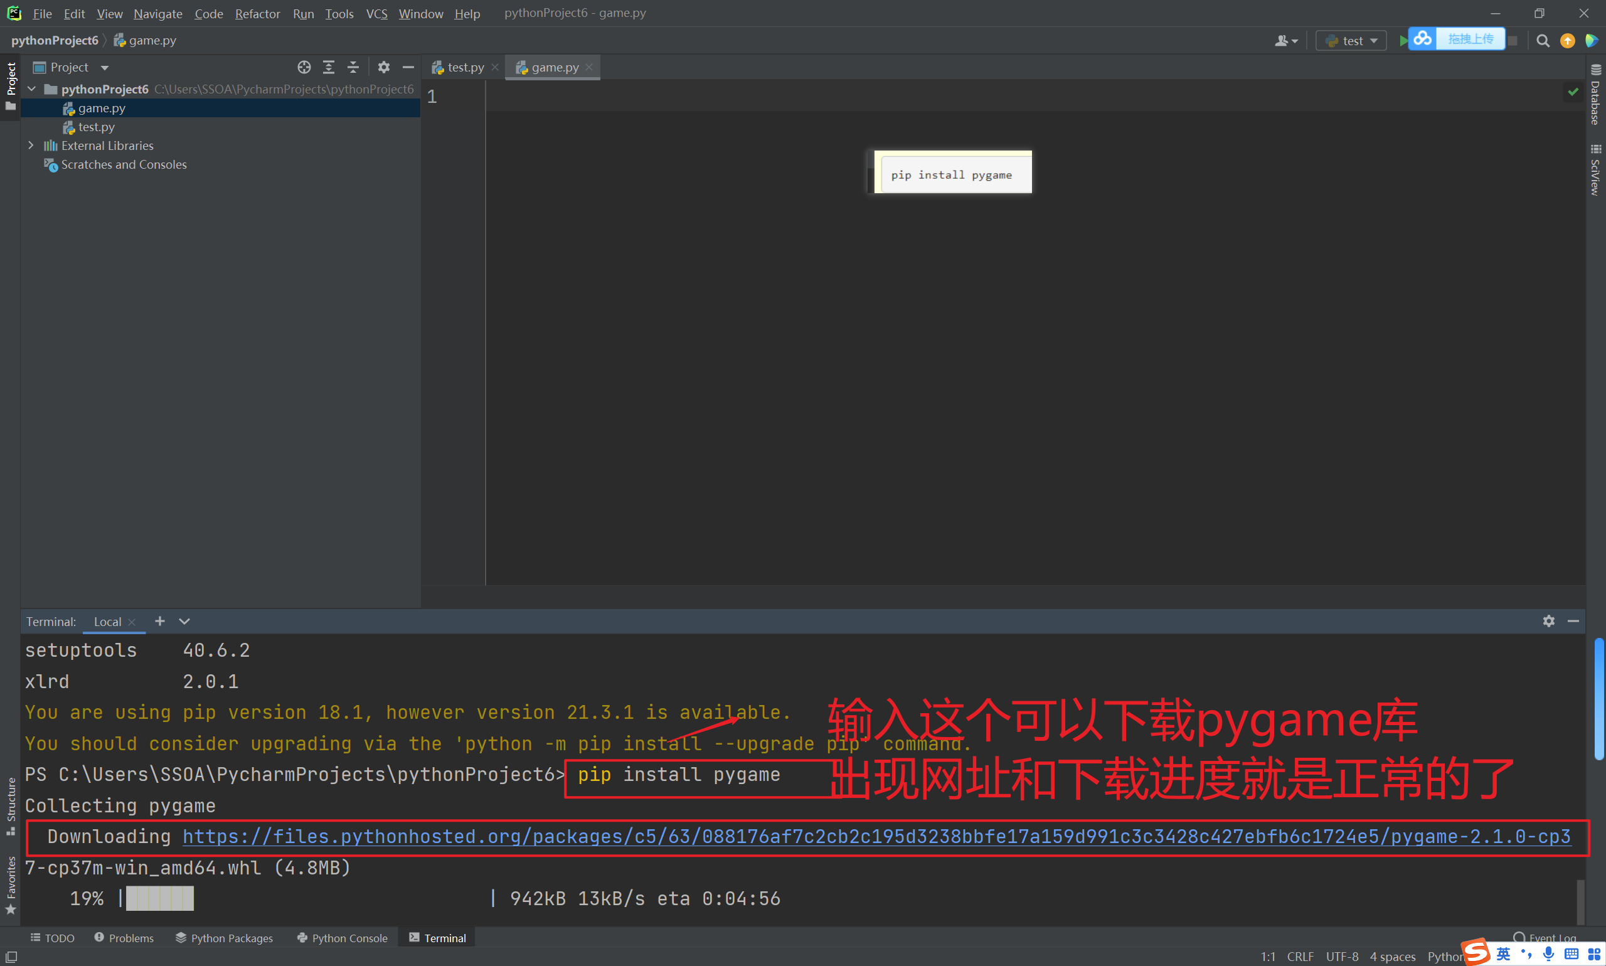Toggle the Favorites tool window sidebar button

[x=11, y=884]
